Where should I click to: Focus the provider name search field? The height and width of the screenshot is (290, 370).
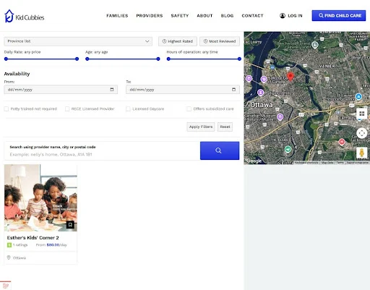102,154
